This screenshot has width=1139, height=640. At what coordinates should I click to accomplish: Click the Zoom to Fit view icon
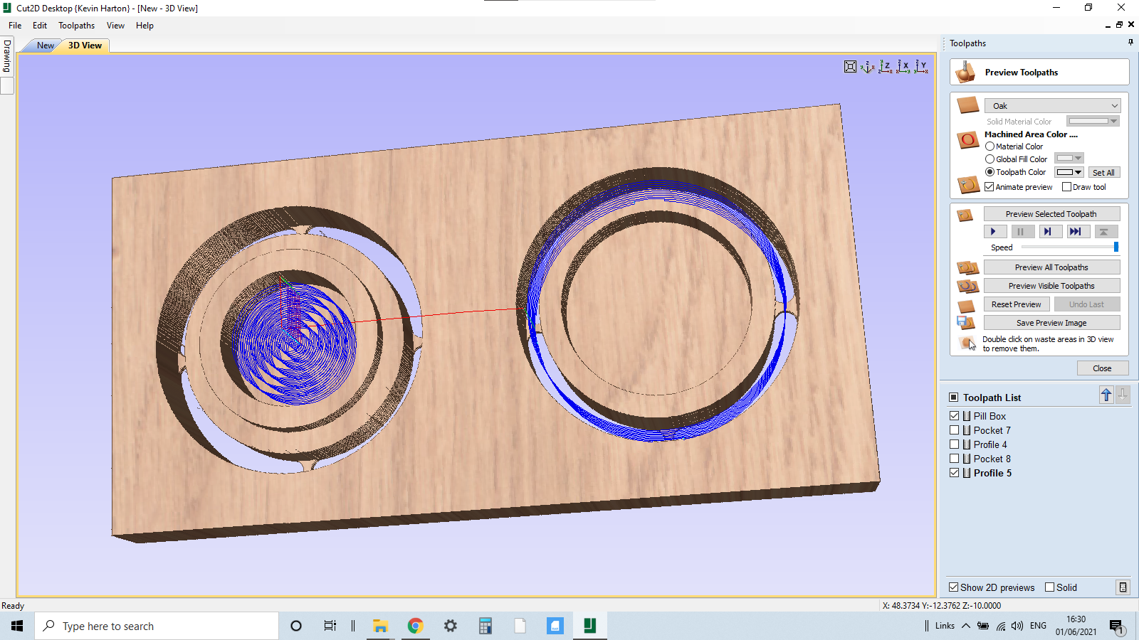tap(850, 66)
